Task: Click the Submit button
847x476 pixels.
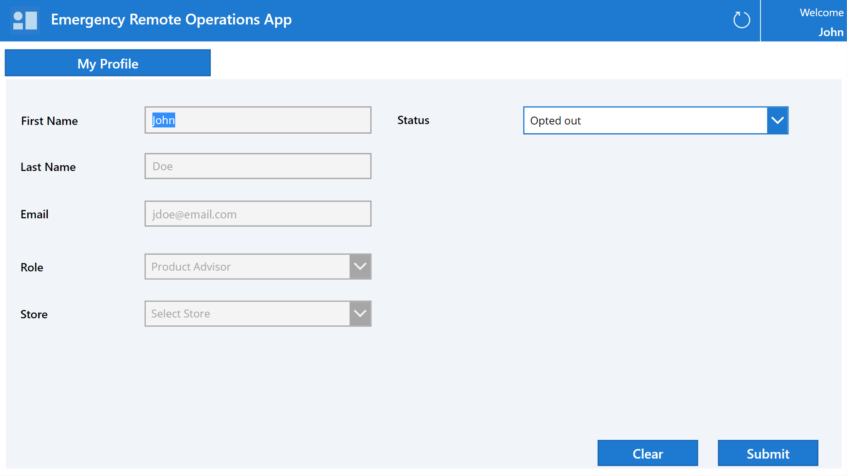Action: point(768,453)
